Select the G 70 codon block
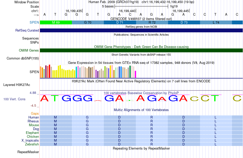 pyautogui.click(x=88, y=22)
